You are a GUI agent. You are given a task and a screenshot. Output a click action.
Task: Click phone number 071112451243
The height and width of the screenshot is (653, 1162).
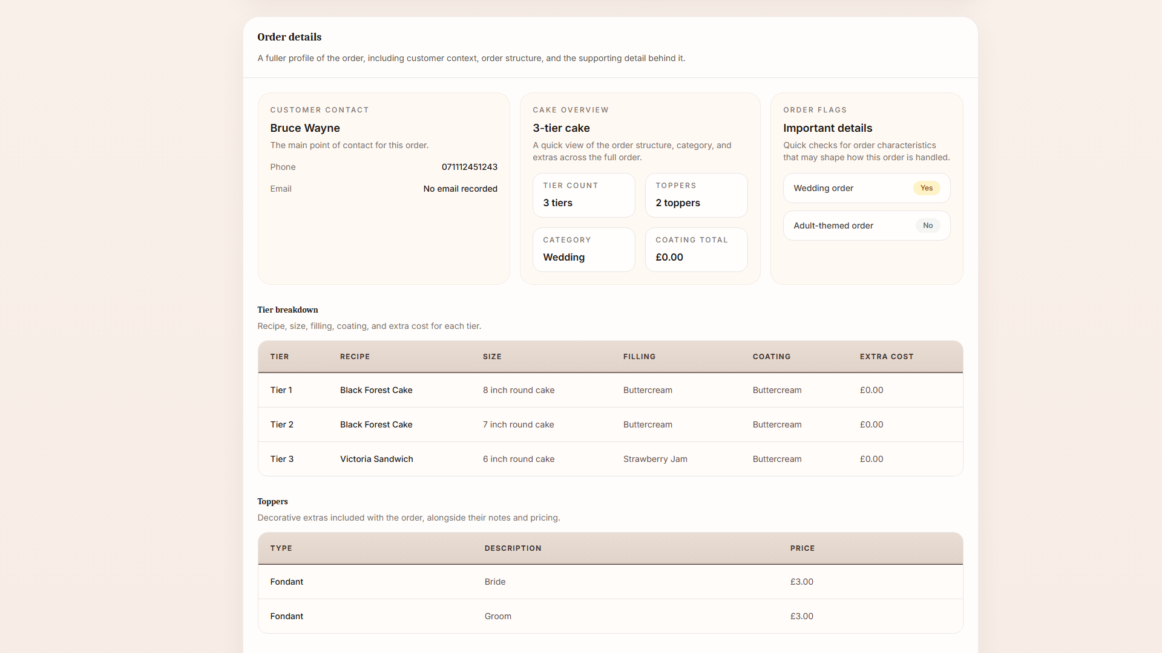click(x=470, y=167)
